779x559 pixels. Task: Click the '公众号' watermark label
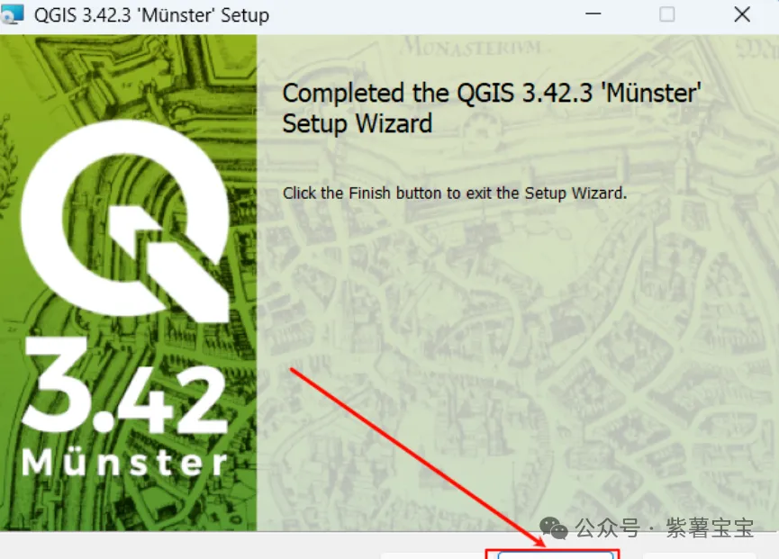tap(607, 527)
